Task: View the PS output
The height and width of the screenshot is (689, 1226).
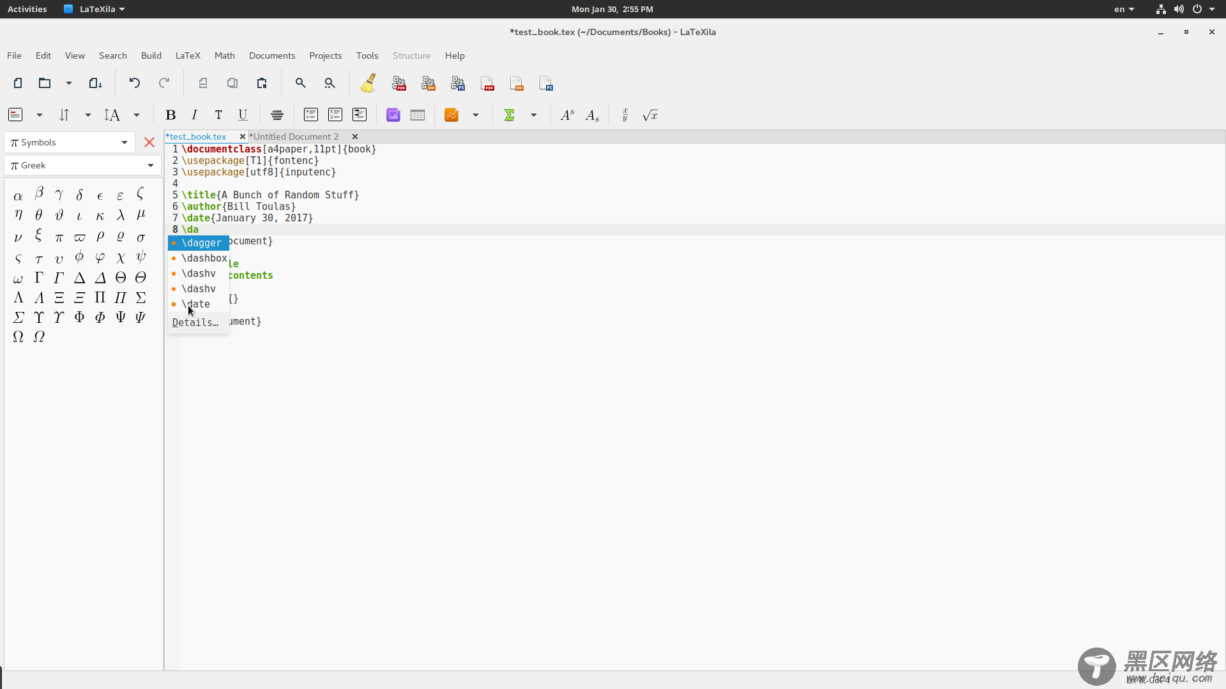Action: [546, 83]
